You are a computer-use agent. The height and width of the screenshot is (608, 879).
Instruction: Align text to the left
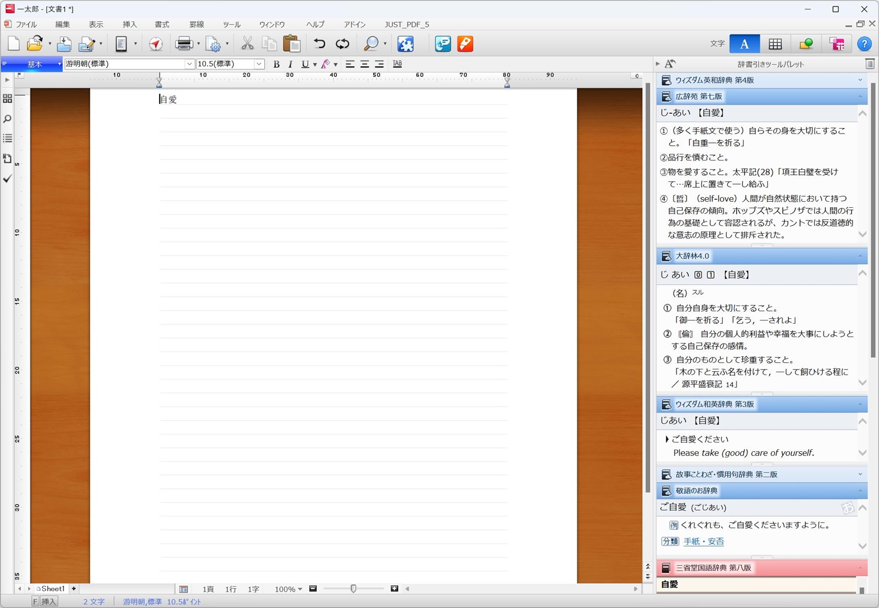[x=349, y=64]
